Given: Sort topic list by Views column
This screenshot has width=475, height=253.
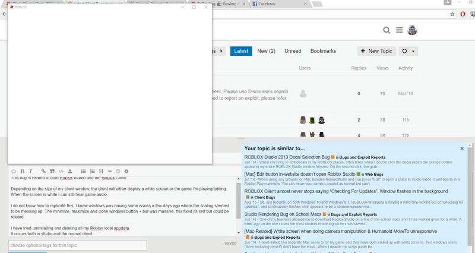Looking at the screenshot, I should click(x=382, y=68).
